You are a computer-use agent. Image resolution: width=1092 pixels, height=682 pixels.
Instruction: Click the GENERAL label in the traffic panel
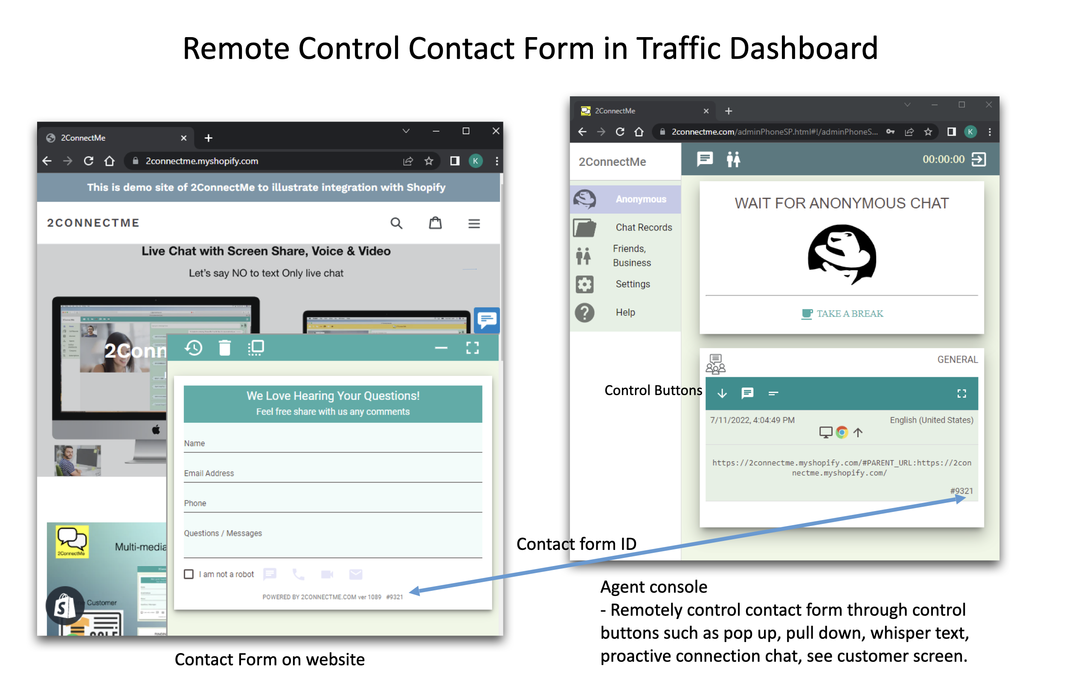click(958, 359)
